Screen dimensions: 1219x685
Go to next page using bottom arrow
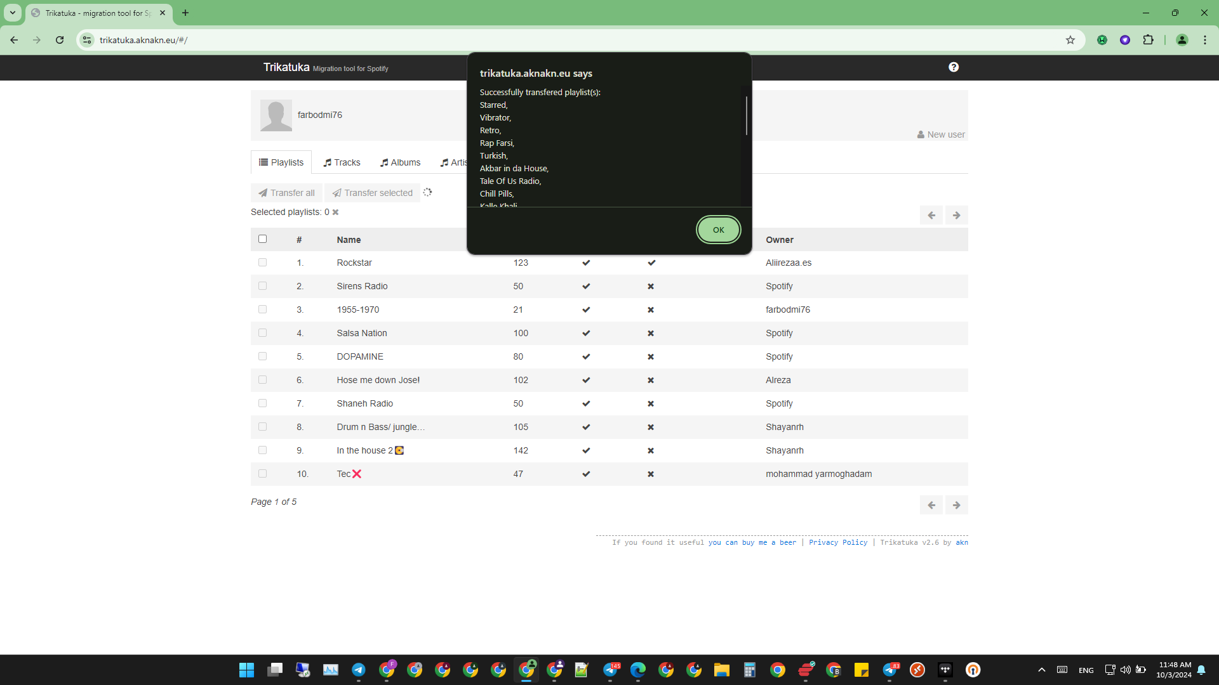[x=957, y=505]
